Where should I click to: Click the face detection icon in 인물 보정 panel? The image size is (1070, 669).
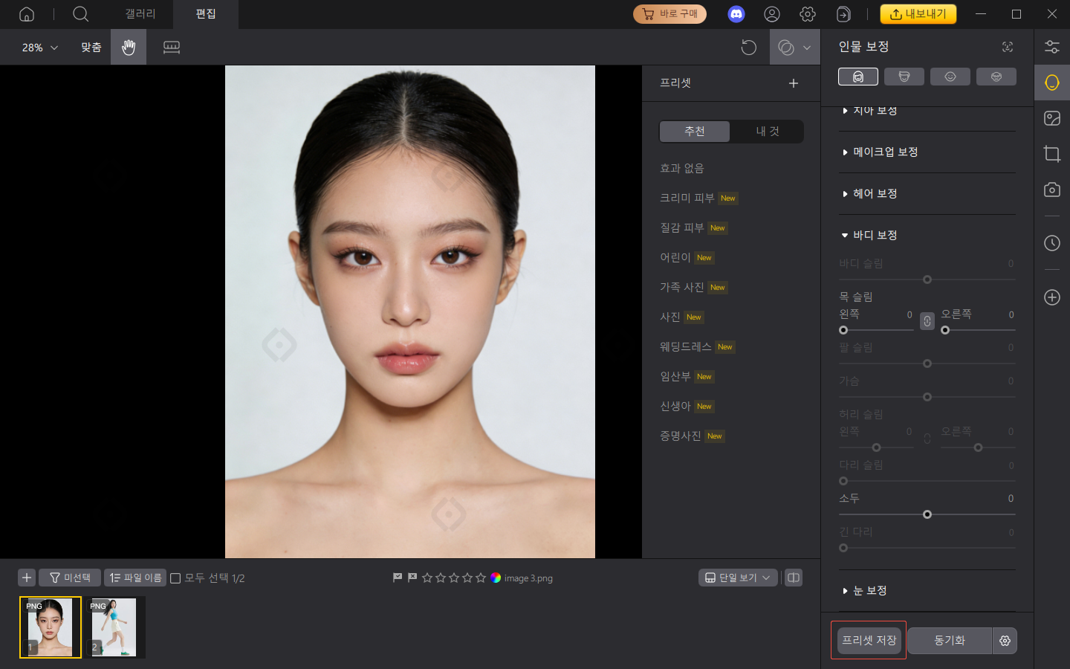[1008, 46]
